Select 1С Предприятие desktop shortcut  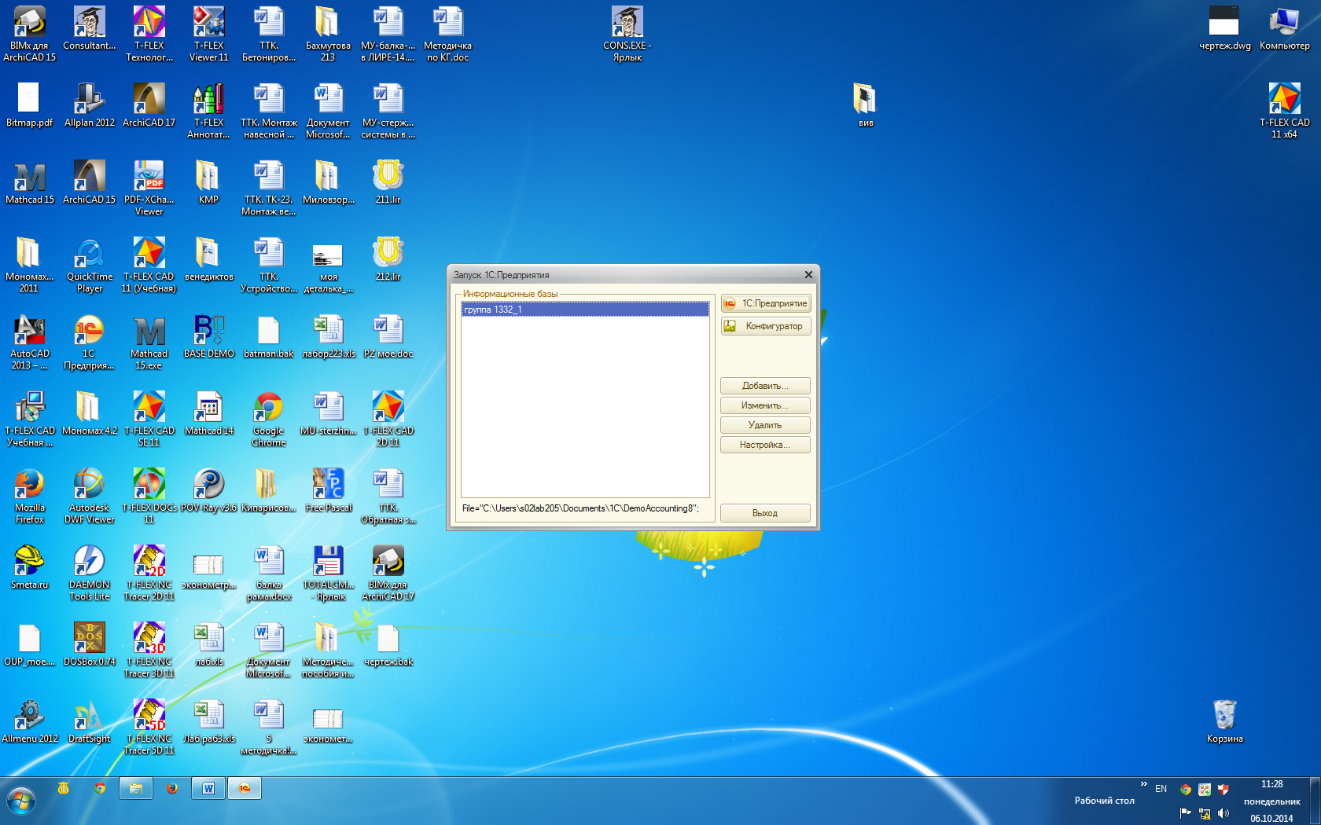pyautogui.click(x=89, y=343)
